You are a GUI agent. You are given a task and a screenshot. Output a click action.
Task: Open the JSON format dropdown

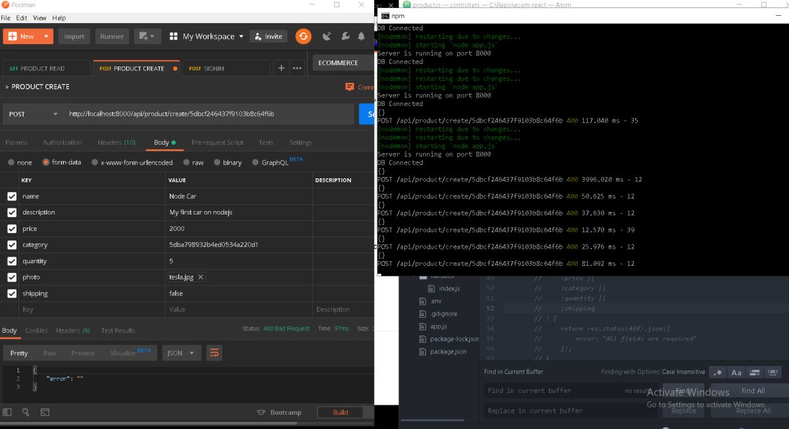[181, 353]
